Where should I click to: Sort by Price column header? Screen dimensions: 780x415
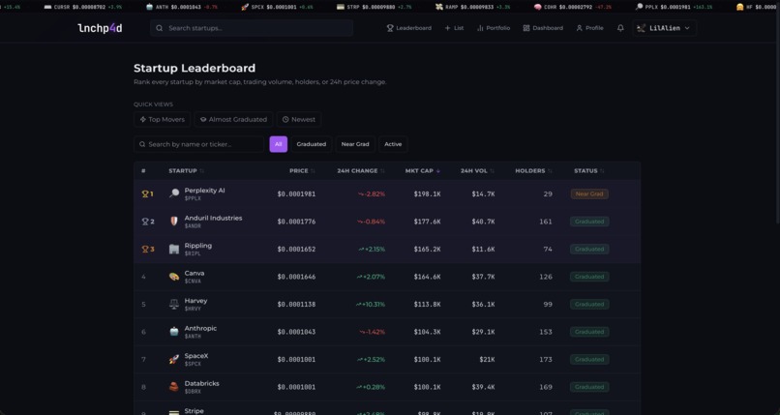coord(303,171)
